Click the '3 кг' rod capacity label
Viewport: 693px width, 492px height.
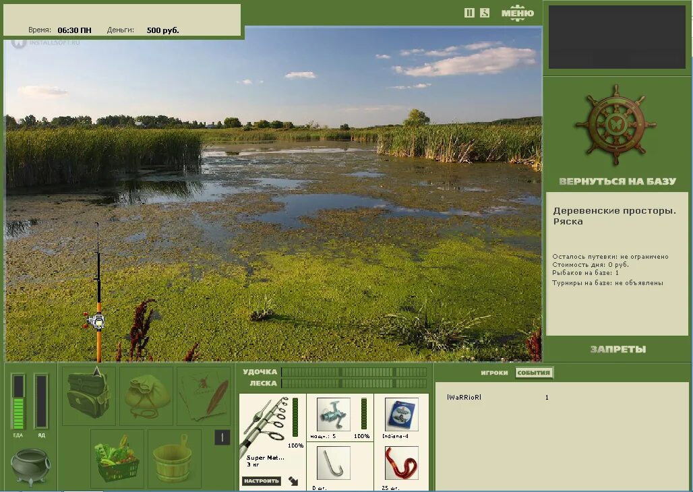coord(253,465)
